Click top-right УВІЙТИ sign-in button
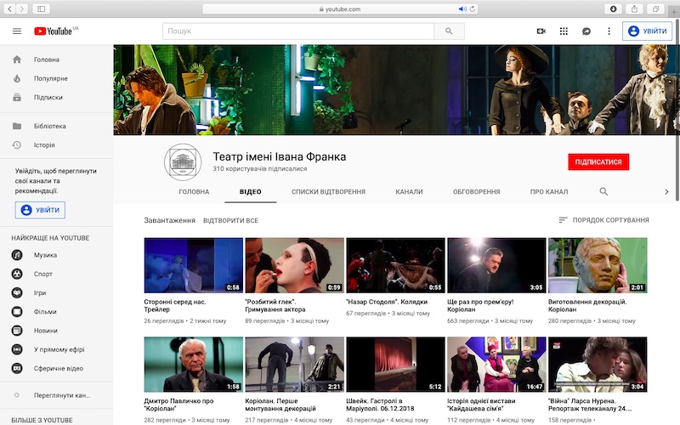 (647, 31)
